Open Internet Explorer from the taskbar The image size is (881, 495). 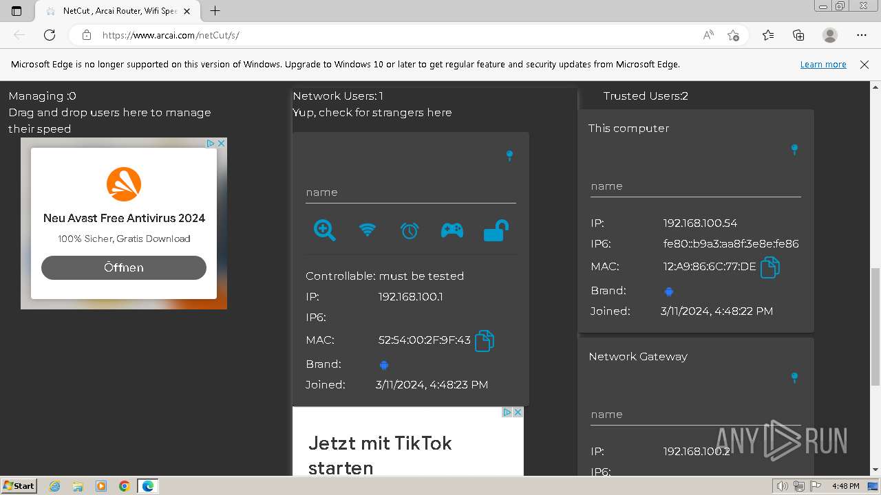click(x=54, y=486)
